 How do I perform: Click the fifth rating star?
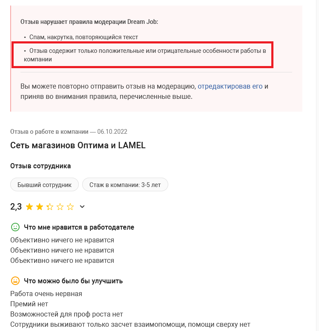coord(70,207)
